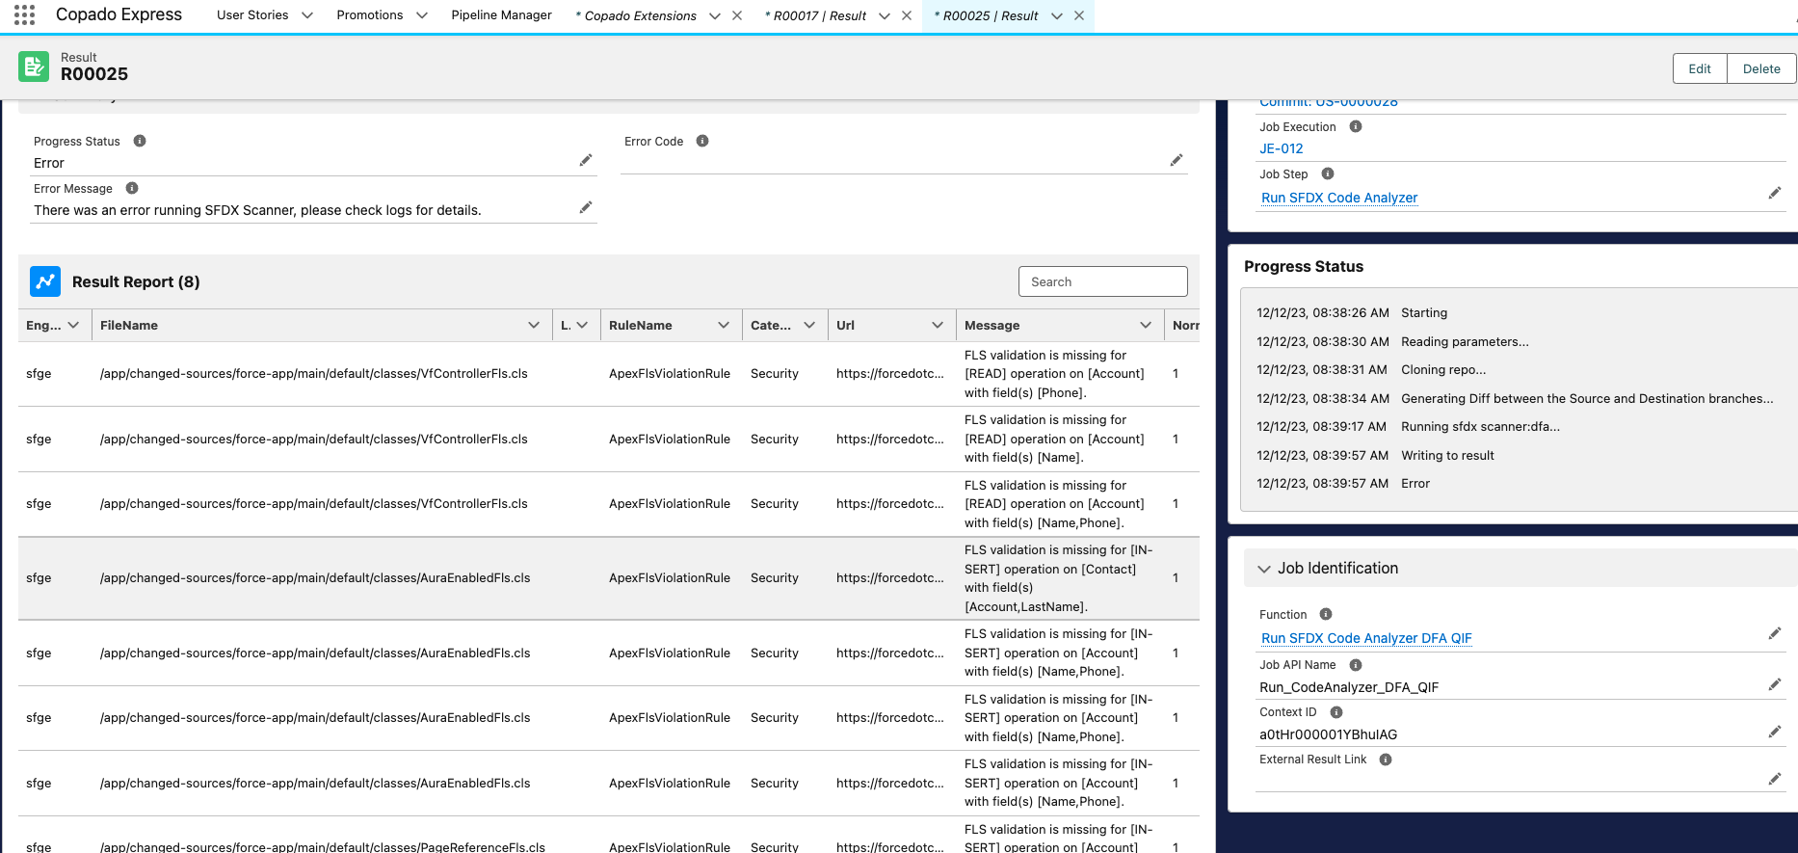Open Category column header menu
This screenshot has width=1798, height=853.
tap(809, 325)
